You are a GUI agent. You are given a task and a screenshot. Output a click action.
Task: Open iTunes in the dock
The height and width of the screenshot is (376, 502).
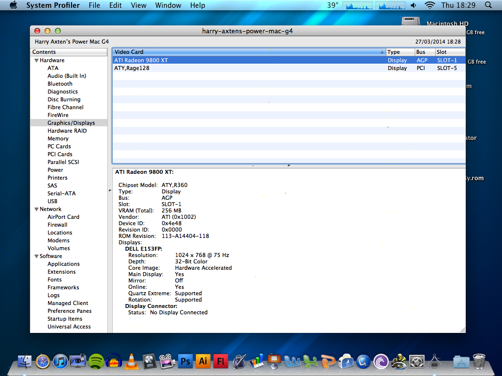tap(60, 362)
